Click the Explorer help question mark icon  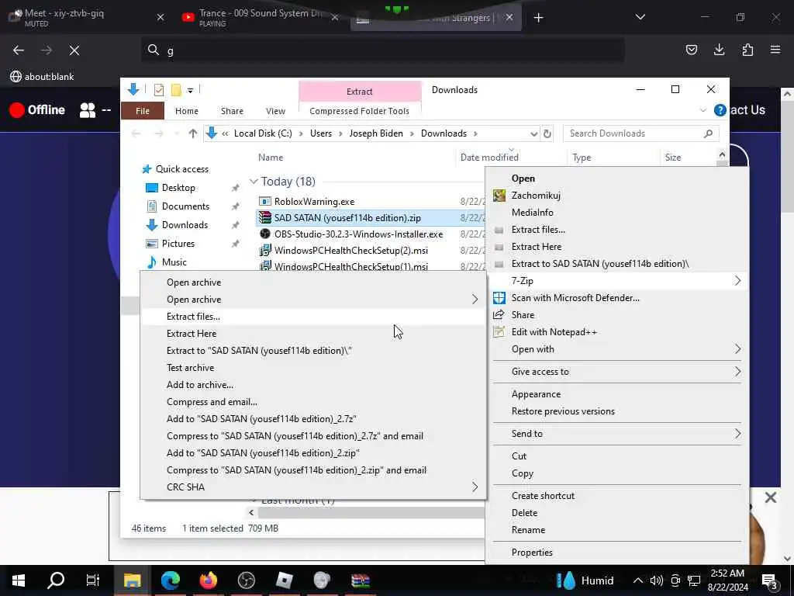[x=720, y=110]
